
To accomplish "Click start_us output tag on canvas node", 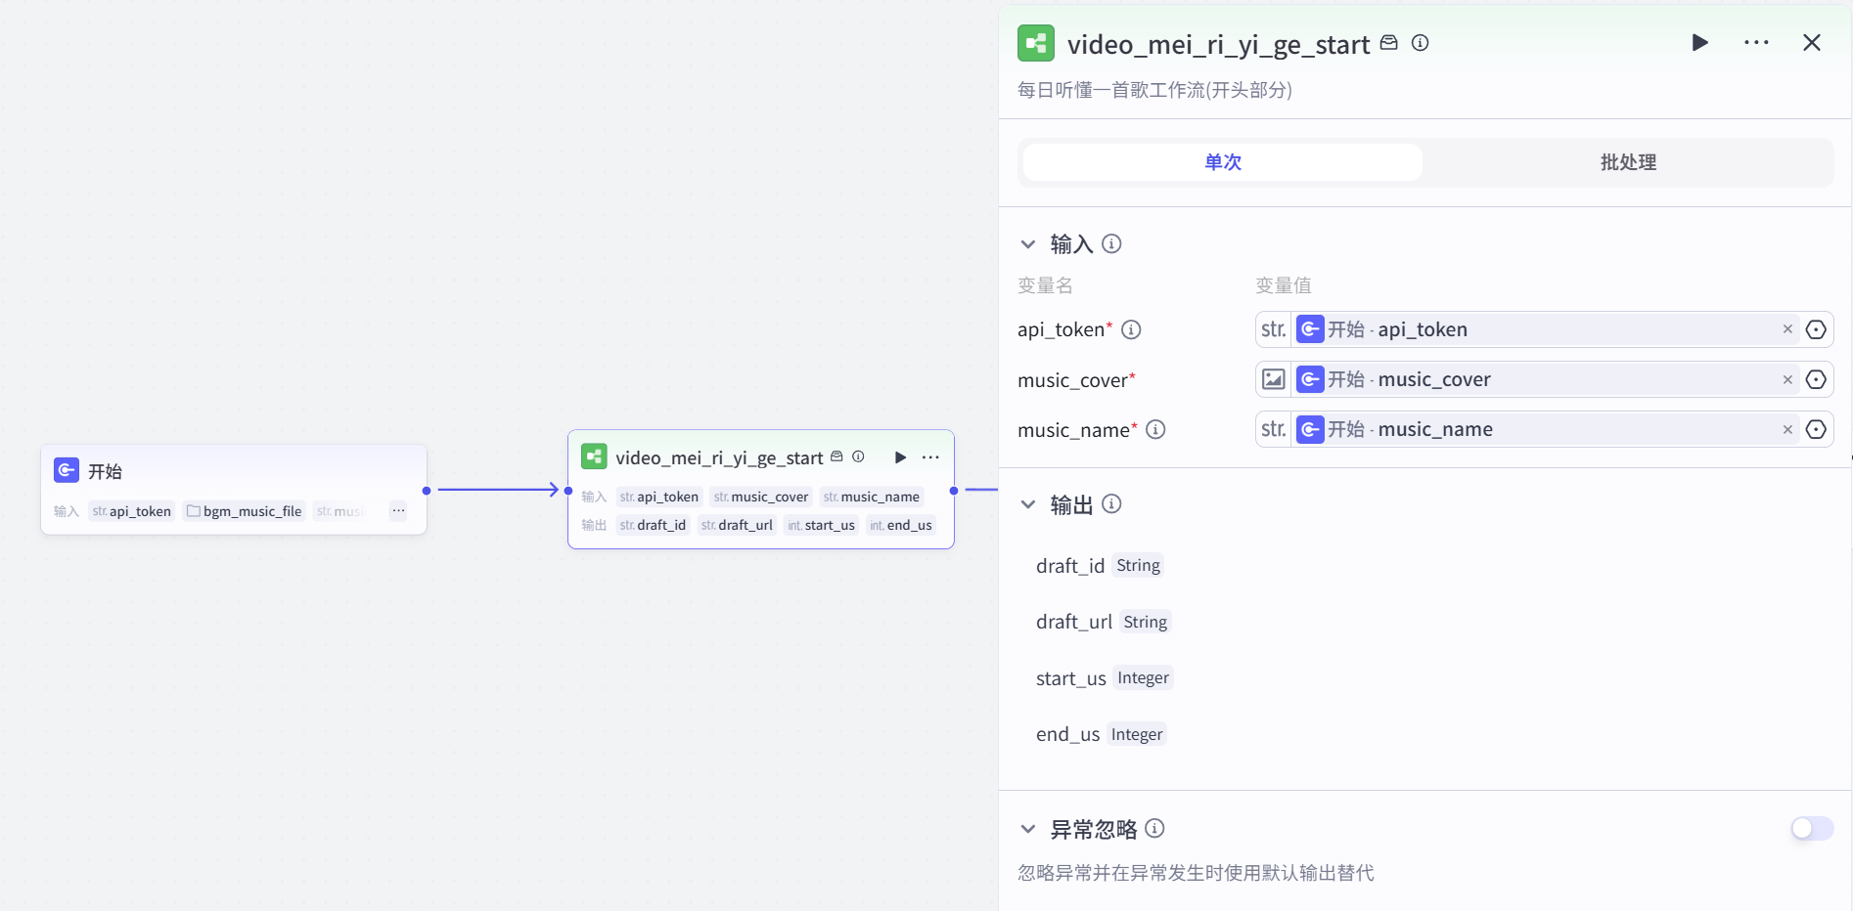I will point(822,525).
